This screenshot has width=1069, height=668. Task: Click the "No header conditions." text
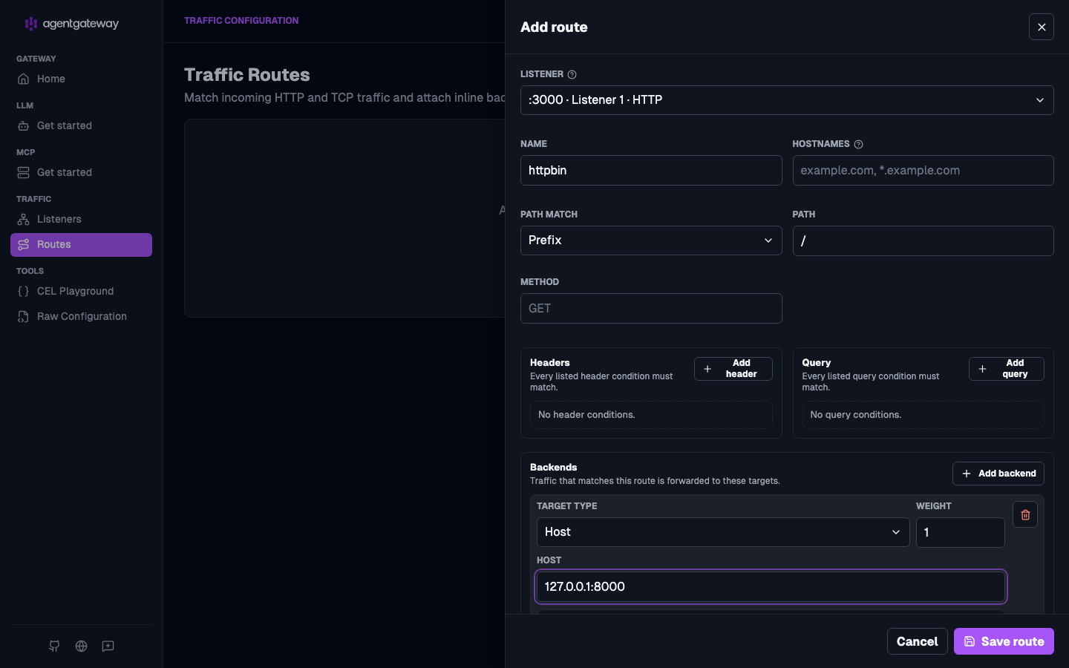(x=586, y=415)
